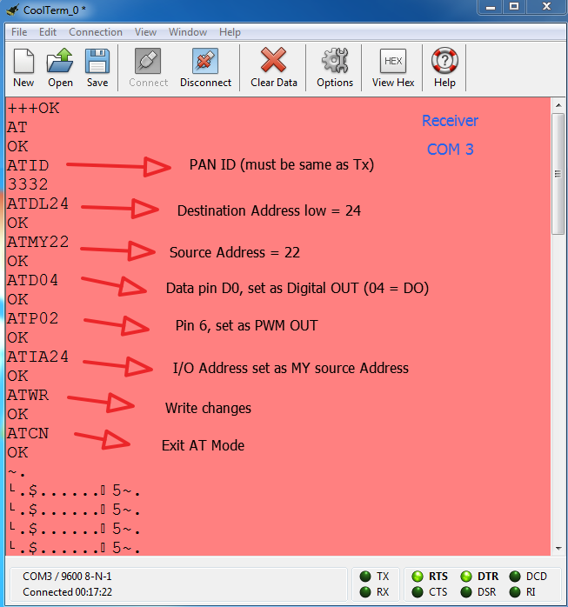Open the Window menu
Image resolution: width=568 pixels, height=607 pixels.
188,32
